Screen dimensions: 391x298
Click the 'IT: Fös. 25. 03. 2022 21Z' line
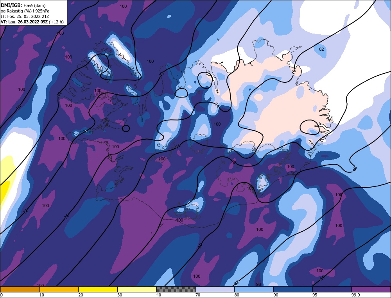(x=25, y=16)
